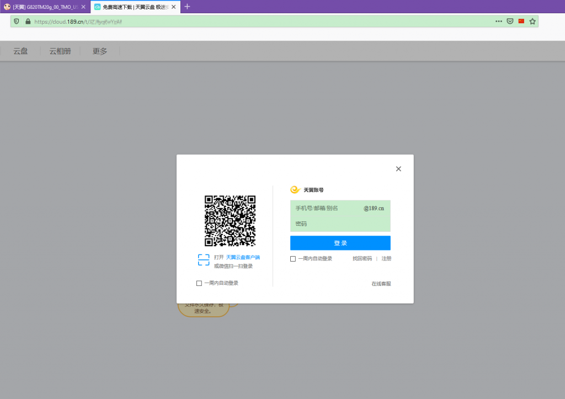Open the 更多 menu item

100,51
